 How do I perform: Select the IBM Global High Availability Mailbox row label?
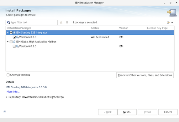coord(36,42)
